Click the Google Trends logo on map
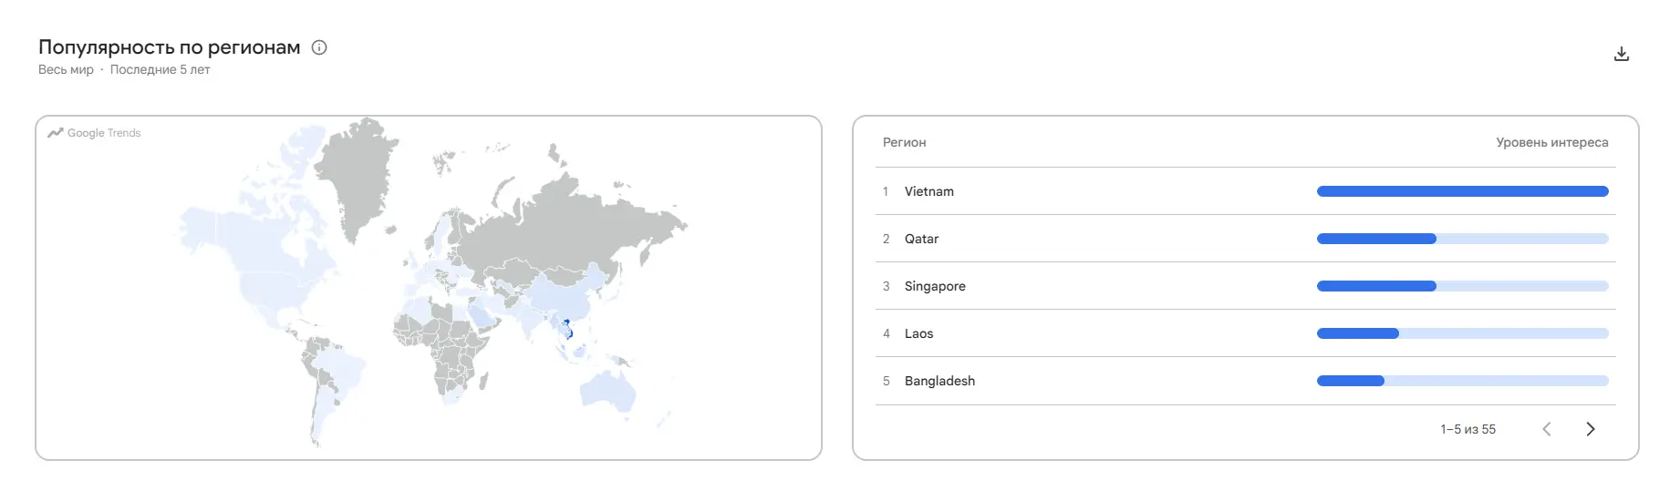 pyautogui.click(x=94, y=133)
